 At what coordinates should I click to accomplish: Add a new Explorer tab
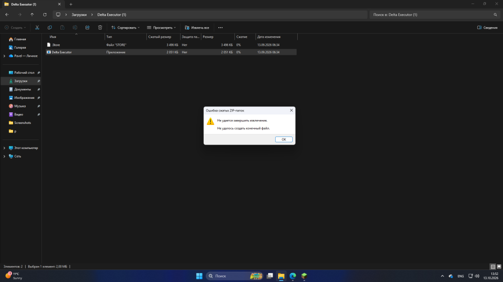(x=71, y=5)
